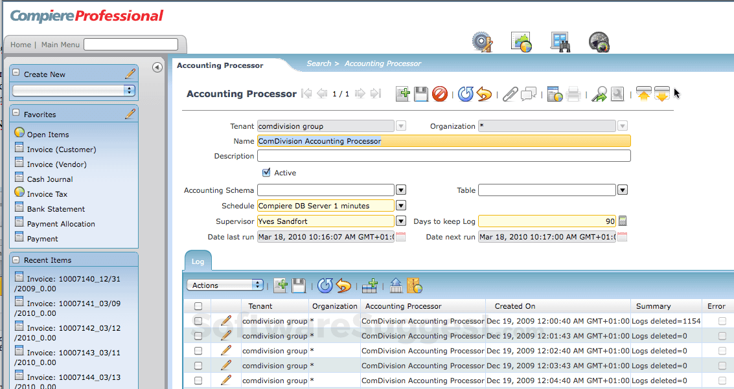Screen dimensions: 734x389
Task: Open the Accounting Schema dropdown
Action: 401,190
